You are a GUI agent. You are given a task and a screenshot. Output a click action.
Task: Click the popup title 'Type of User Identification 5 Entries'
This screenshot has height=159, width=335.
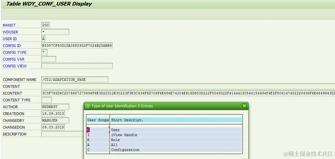pos(122,106)
